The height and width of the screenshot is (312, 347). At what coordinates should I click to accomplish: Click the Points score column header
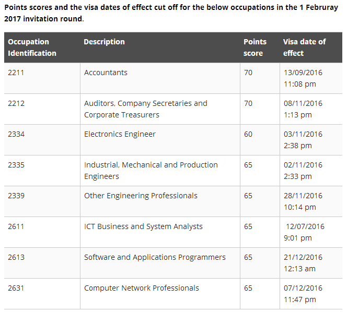click(255, 47)
